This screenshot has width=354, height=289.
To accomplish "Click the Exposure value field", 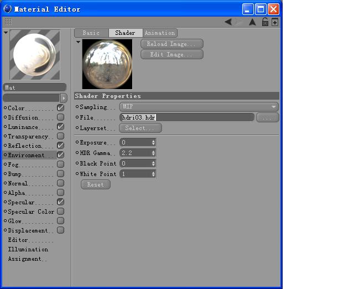I will (136, 142).
